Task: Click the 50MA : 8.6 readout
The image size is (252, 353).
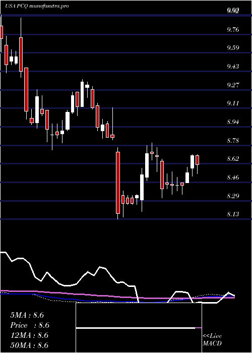Action: [29, 345]
